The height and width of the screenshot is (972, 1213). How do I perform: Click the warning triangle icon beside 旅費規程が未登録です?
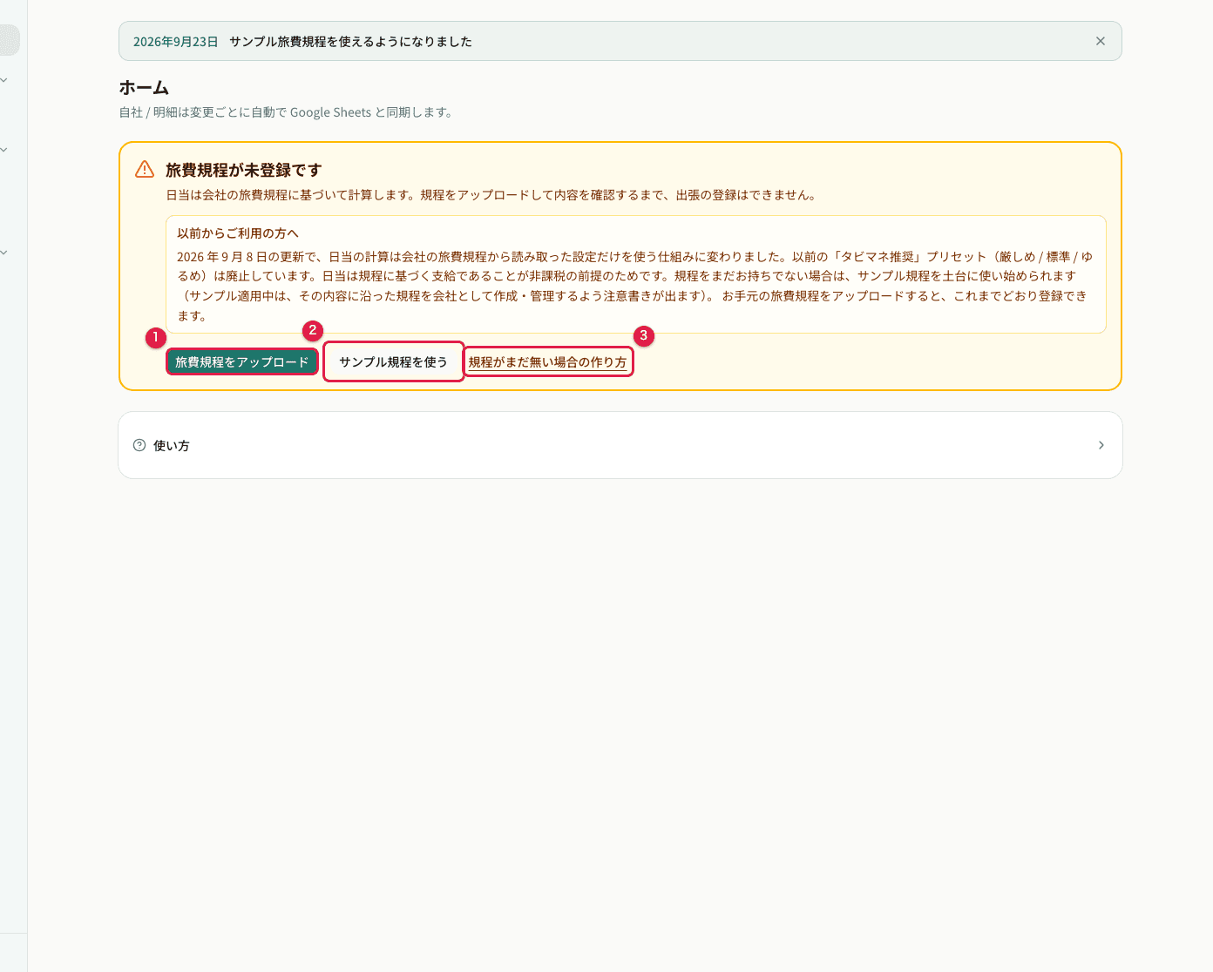[x=145, y=169]
